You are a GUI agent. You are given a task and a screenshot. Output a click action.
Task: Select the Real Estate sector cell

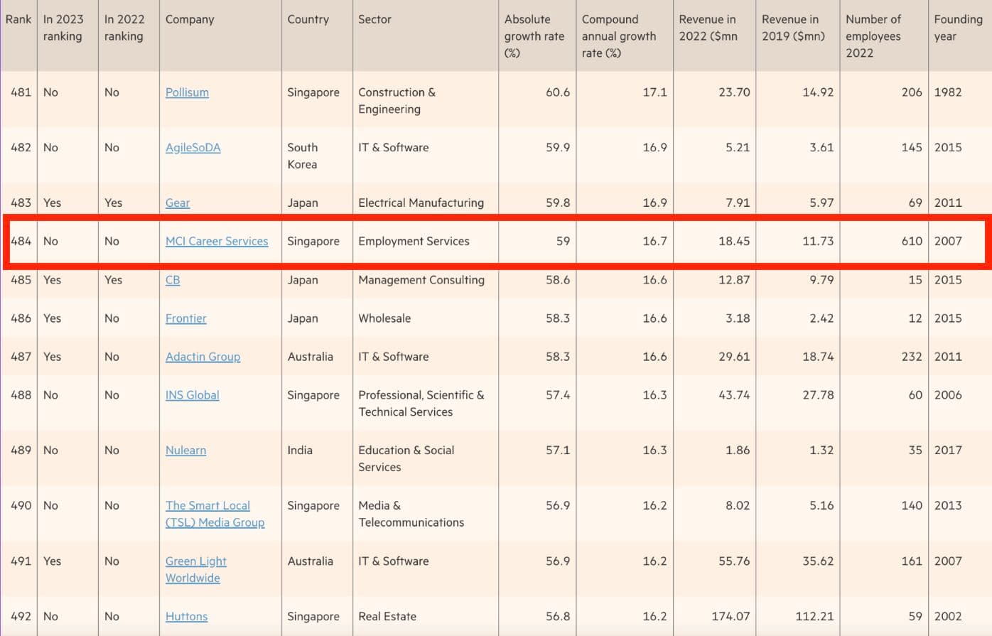[x=387, y=617]
